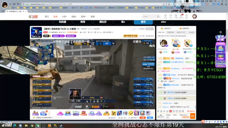The width and height of the screenshot is (228, 128).
Task: Click the browser back arrow
Action: point(10,4)
